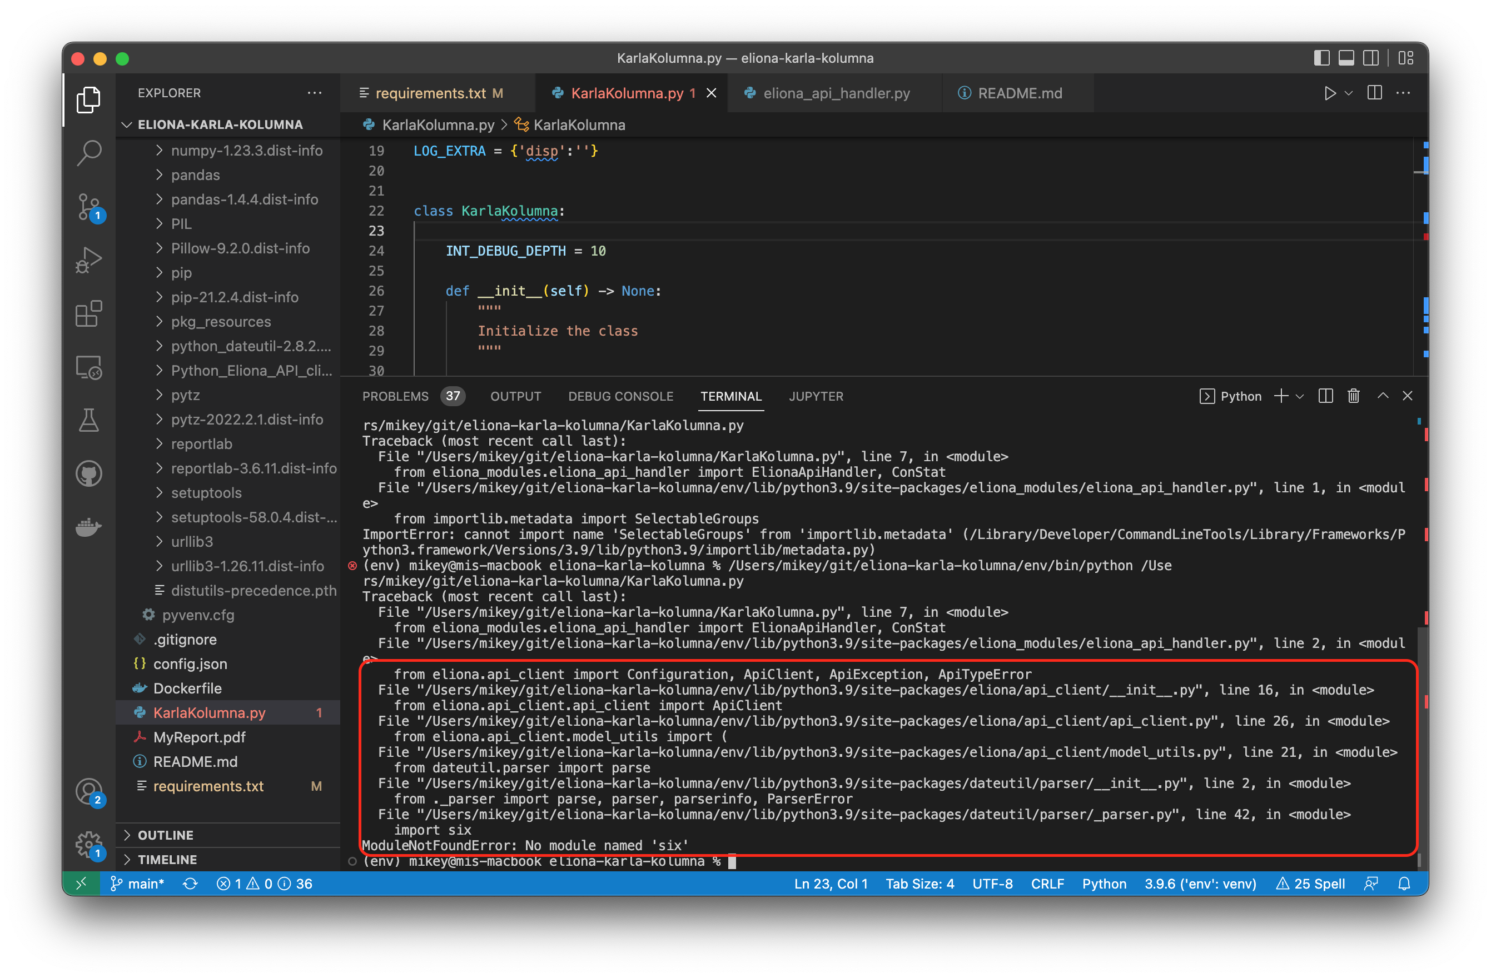The width and height of the screenshot is (1491, 978).
Task: Click the main* git branch indicator
Action: pos(138,884)
